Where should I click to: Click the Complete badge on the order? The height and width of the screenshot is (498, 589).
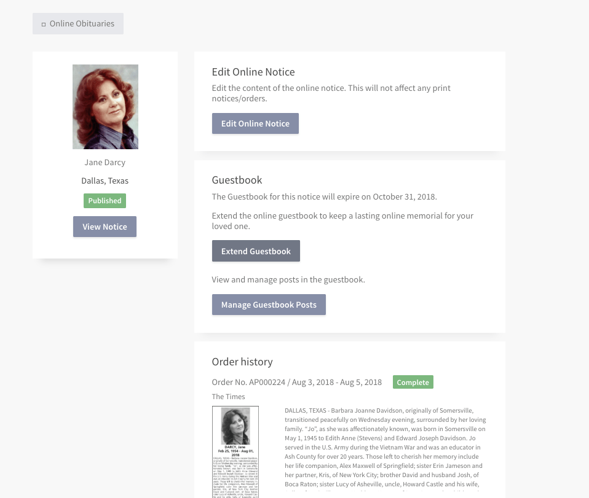click(x=413, y=382)
